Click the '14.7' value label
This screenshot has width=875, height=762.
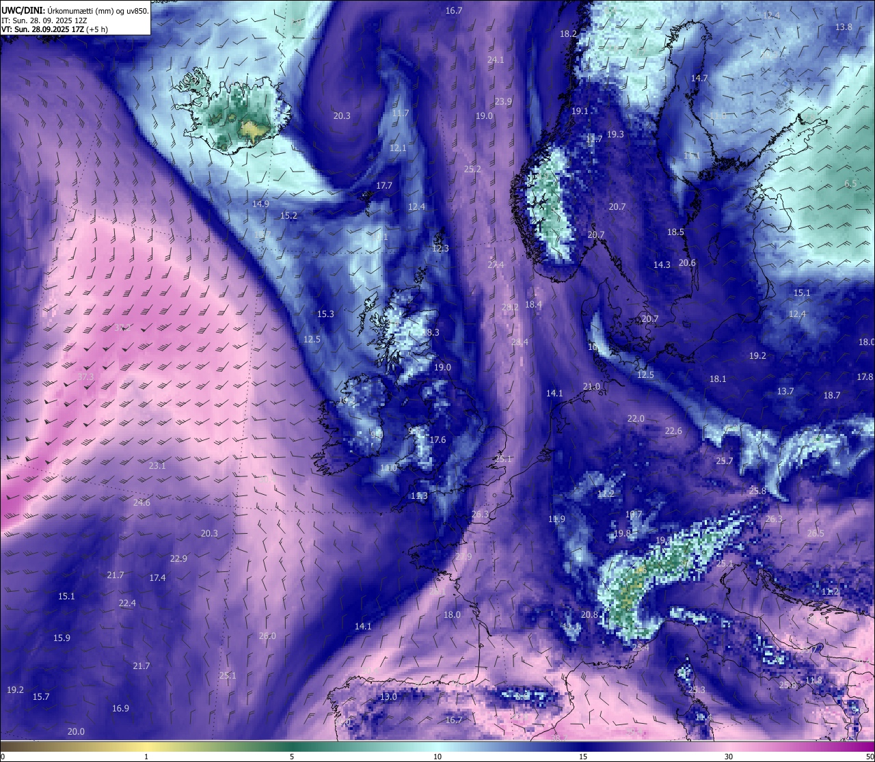(699, 78)
